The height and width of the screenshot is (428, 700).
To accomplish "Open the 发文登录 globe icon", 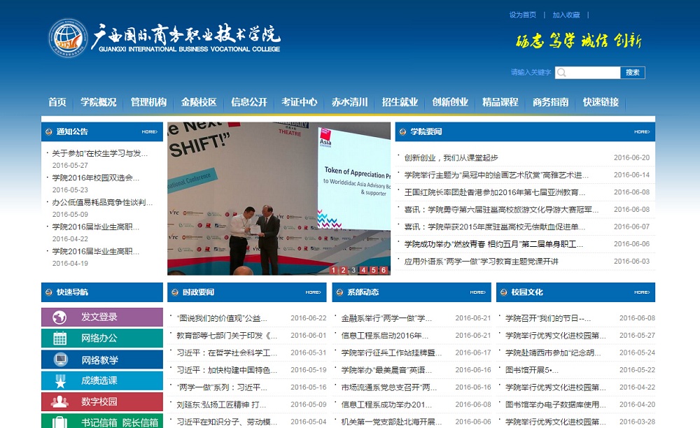I will [x=59, y=318].
